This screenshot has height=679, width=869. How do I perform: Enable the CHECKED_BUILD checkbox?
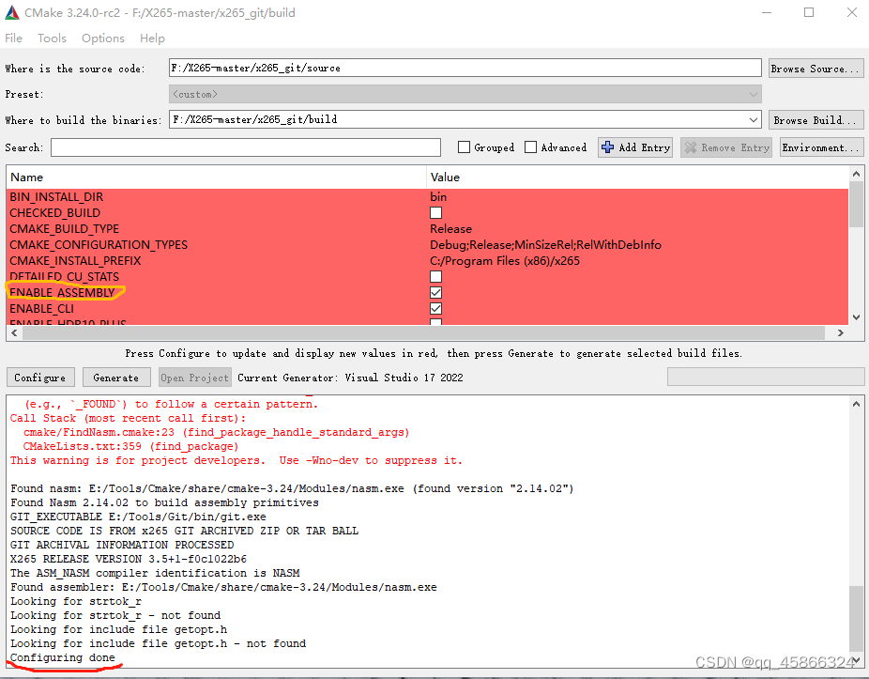tap(435, 212)
